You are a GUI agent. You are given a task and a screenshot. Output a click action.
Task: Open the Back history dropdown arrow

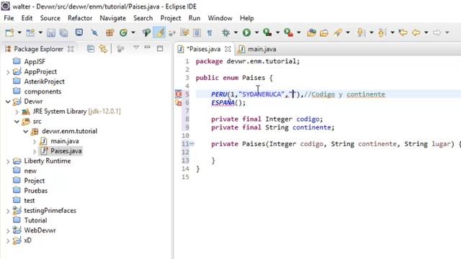[x=426, y=32]
